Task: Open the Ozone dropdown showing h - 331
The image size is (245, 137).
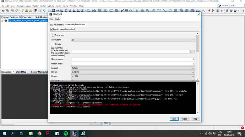Action: (133, 76)
